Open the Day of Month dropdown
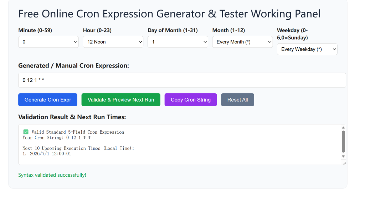365x208 pixels. click(x=178, y=42)
